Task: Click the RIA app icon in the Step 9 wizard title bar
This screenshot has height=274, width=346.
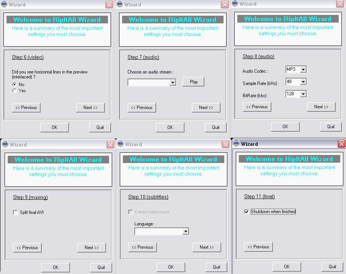Action: [x=5, y=145]
